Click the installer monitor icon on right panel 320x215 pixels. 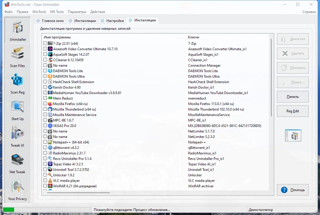point(293,136)
